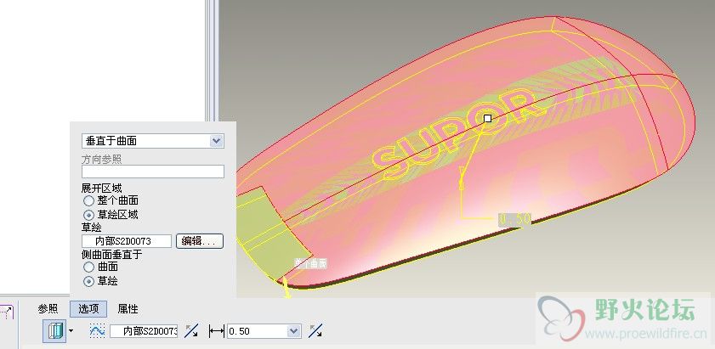Click the 内部S2D0073 field in options panel
715x349 pixels.
(127, 241)
